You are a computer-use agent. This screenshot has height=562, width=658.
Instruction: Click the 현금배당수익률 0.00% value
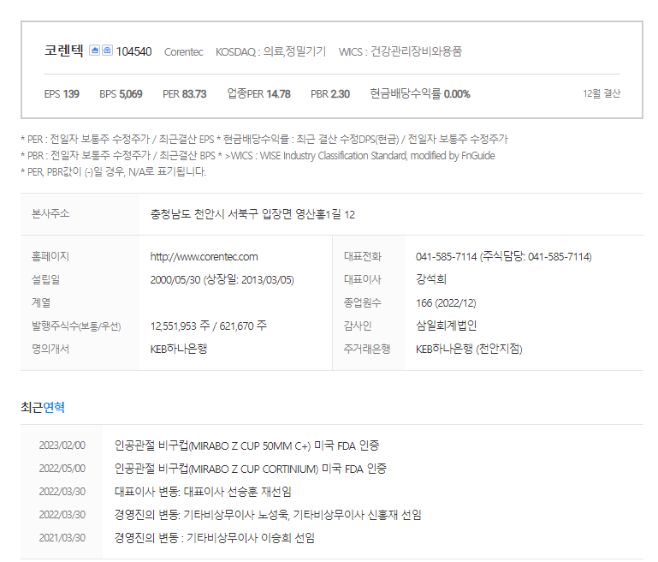420,93
